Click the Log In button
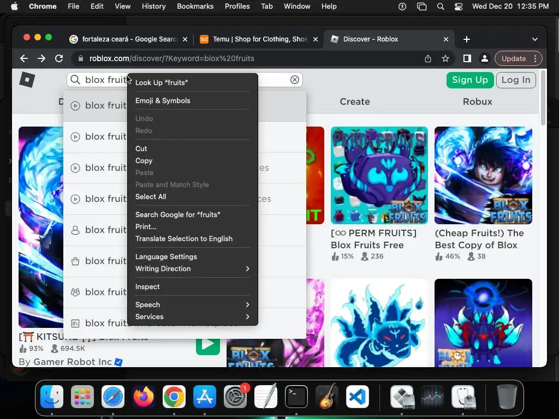The image size is (559, 419). tap(516, 80)
